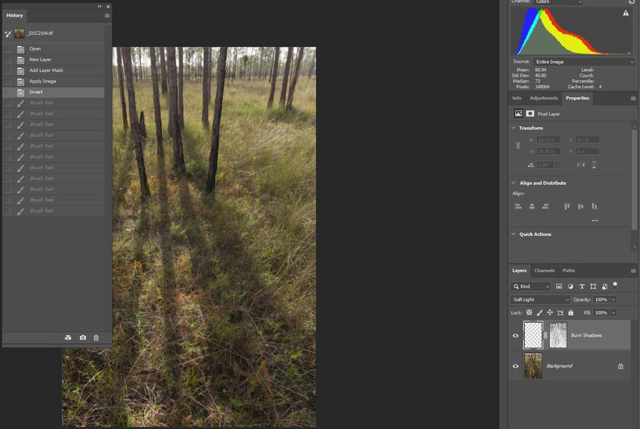Align right edges
The height and width of the screenshot is (429, 640).
coord(545,207)
